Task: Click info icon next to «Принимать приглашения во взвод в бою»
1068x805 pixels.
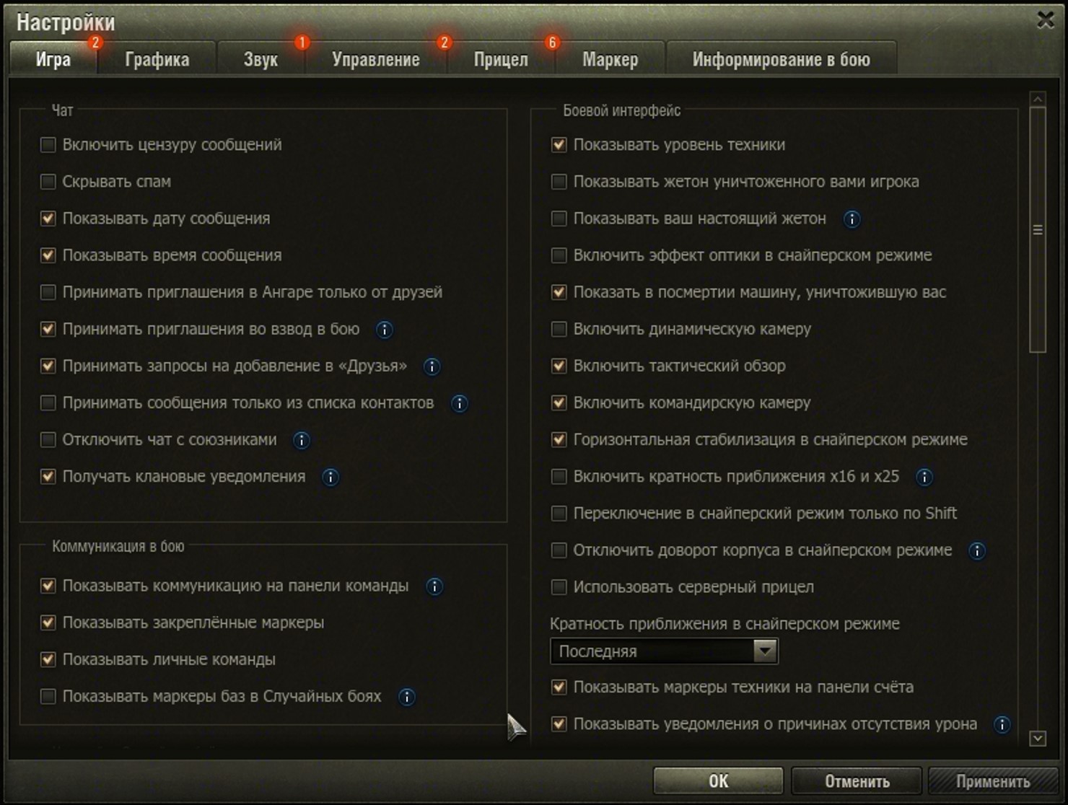Action: click(x=385, y=330)
